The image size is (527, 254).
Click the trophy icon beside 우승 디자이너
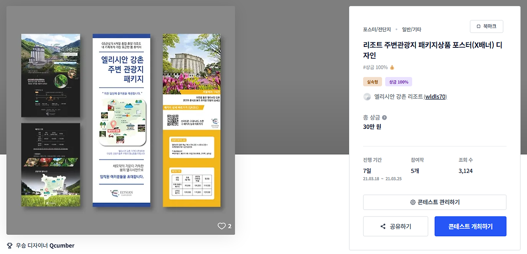click(10, 245)
